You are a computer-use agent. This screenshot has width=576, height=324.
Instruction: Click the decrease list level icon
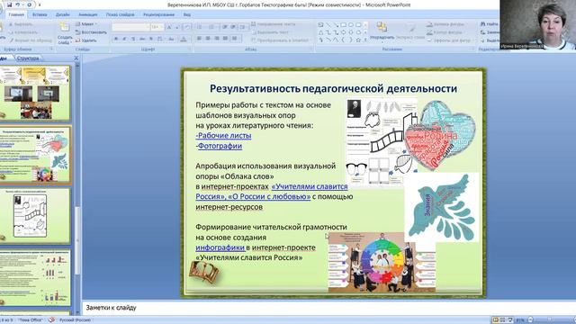(x=224, y=27)
